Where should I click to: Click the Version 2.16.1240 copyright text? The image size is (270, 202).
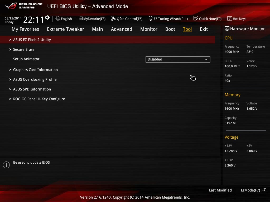135,197
